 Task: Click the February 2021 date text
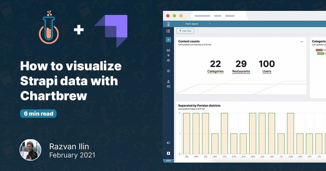point(72,155)
